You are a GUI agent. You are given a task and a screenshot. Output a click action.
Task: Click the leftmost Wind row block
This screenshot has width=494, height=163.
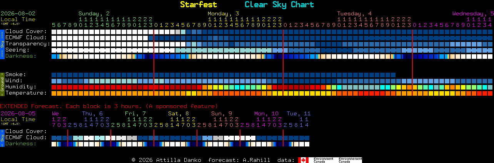tap(54, 81)
